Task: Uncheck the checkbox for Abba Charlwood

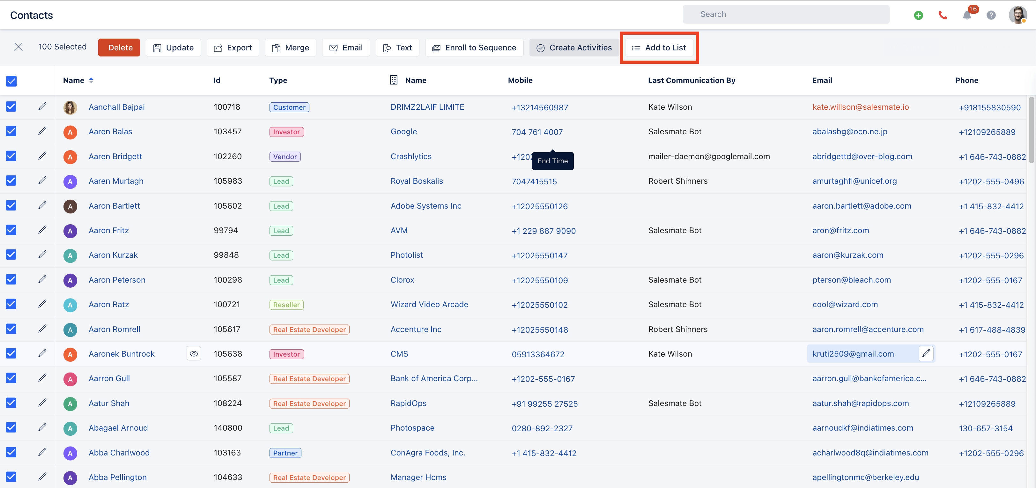Action: tap(11, 452)
